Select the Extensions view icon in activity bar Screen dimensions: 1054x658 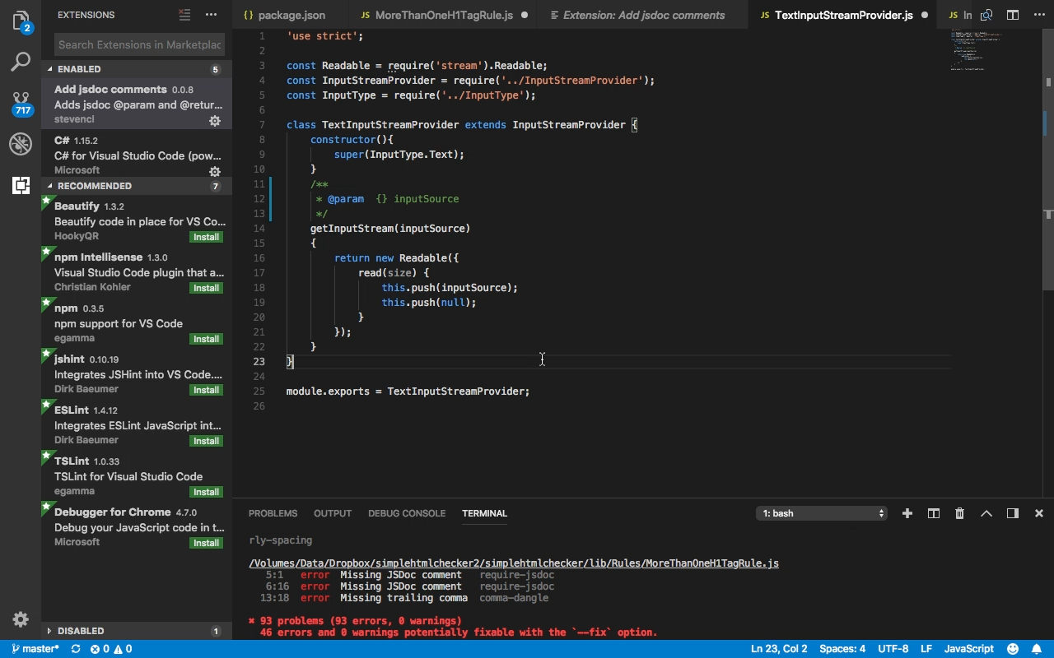click(x=21, y=185)
